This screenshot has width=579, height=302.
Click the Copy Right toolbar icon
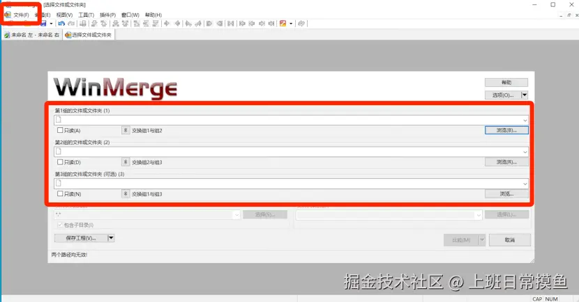167,24
